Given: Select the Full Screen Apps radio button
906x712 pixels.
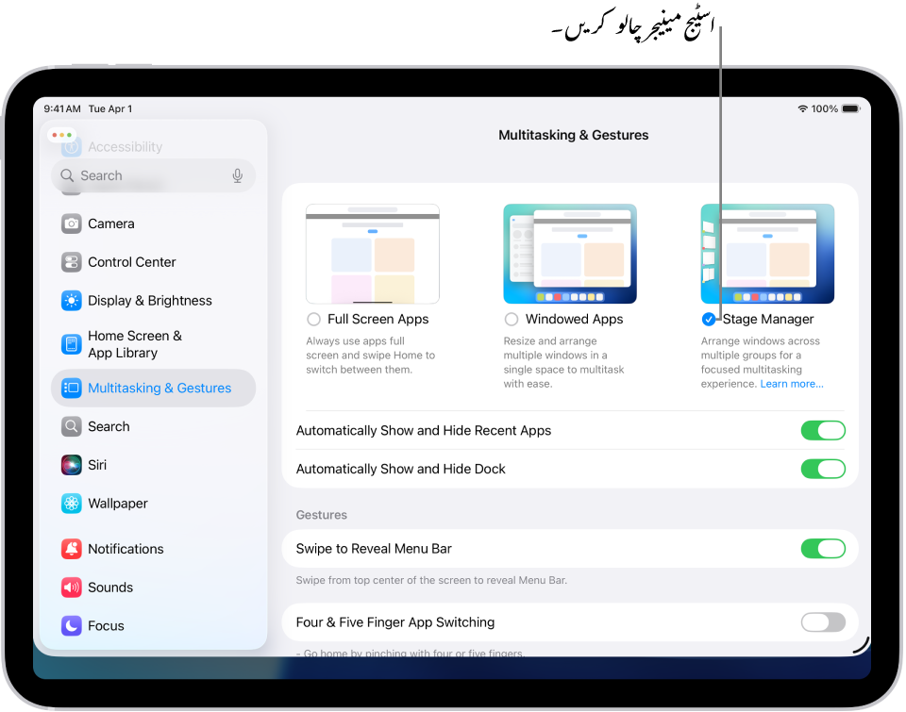Looking at the screenshot, I should click(313, 320).
